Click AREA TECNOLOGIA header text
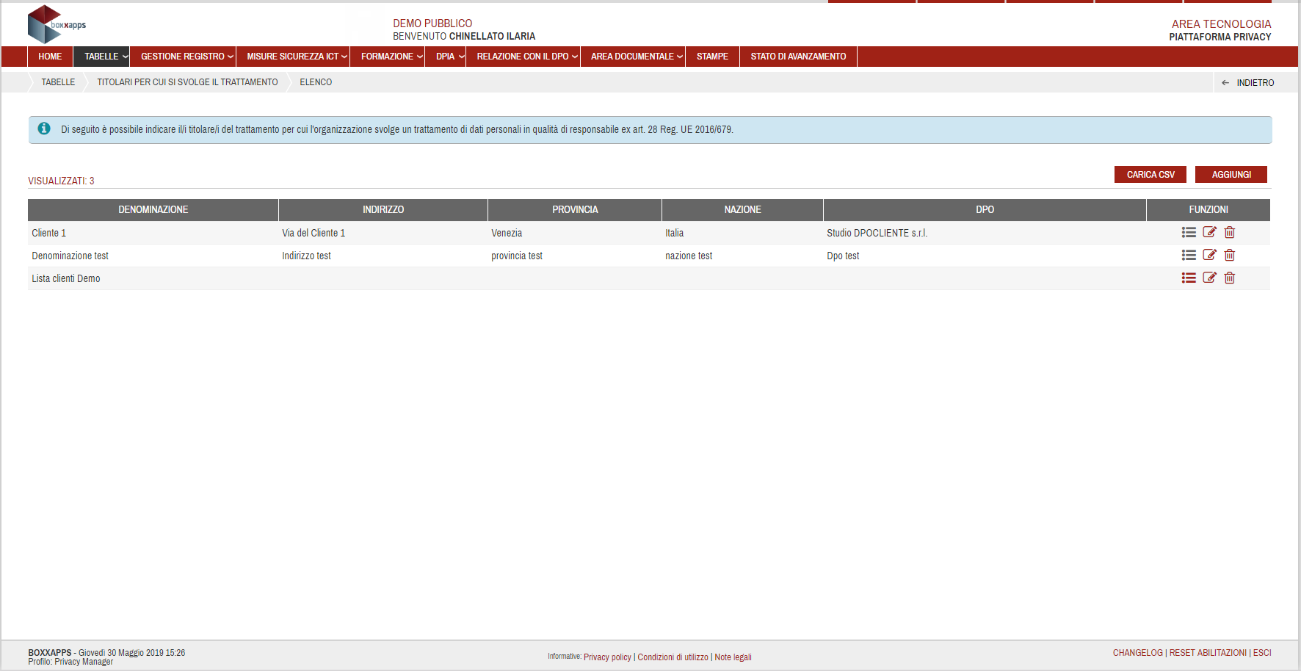This screenshot has width=1301, height=672. point(1221,24)
